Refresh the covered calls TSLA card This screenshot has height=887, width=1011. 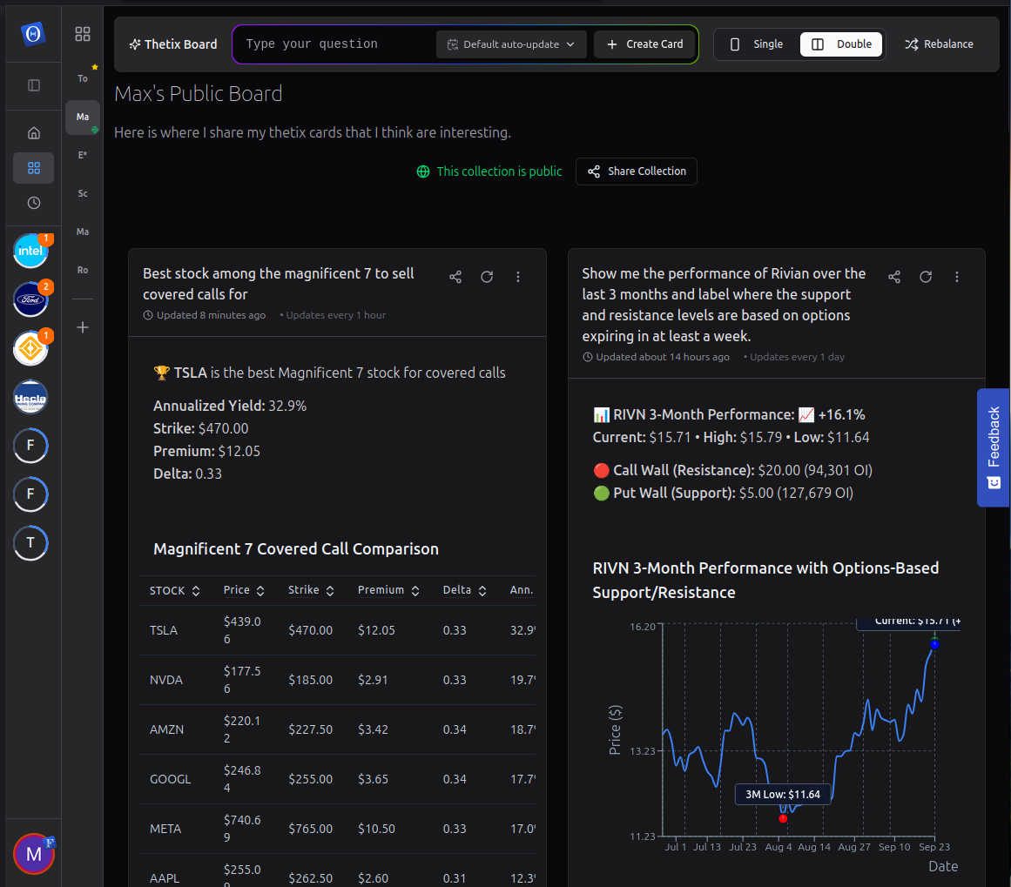point(487,277)
